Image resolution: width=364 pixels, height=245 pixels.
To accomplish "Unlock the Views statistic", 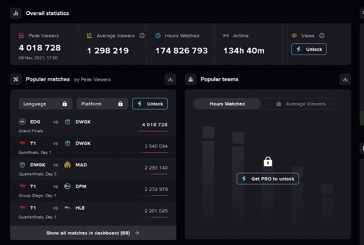I will tap(309, 49).
